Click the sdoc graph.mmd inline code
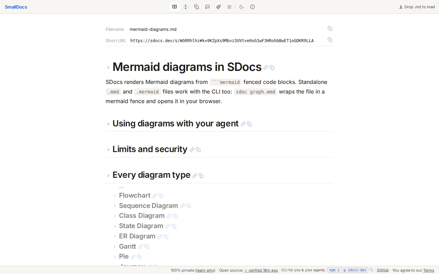439x274 pixels. click(x=256, y=92)
